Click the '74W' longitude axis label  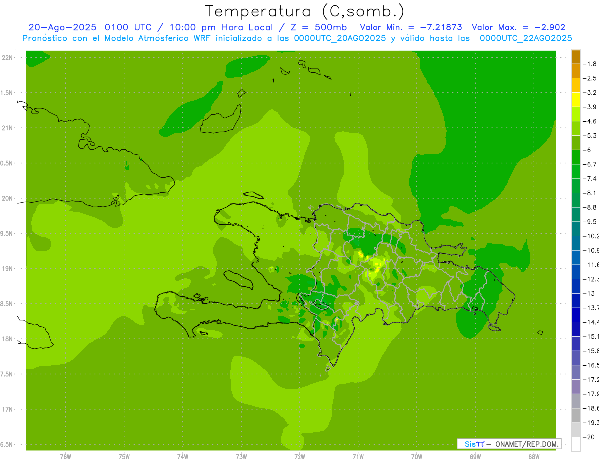coord(183,456)
